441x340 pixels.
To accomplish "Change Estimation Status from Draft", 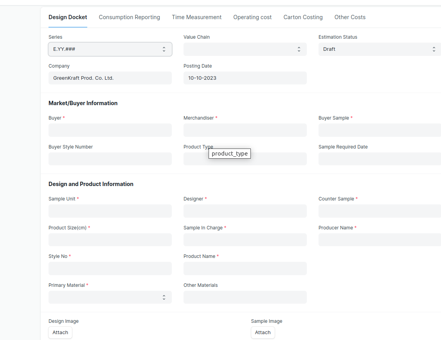I will click(379, 49).
